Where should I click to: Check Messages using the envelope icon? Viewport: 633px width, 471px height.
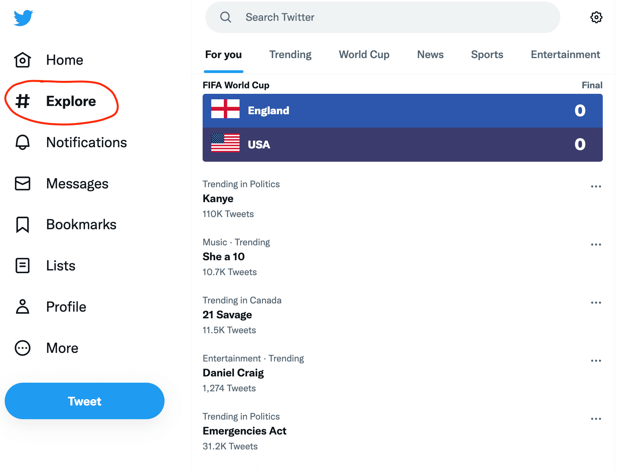[x=22, y=183]
